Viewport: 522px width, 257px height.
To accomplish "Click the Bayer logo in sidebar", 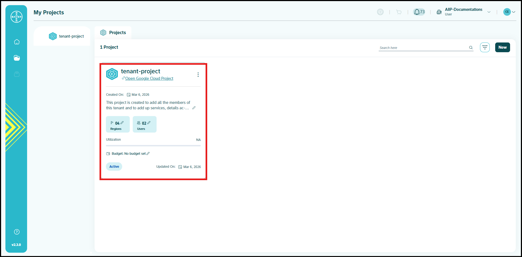I will tap(17, 17).
